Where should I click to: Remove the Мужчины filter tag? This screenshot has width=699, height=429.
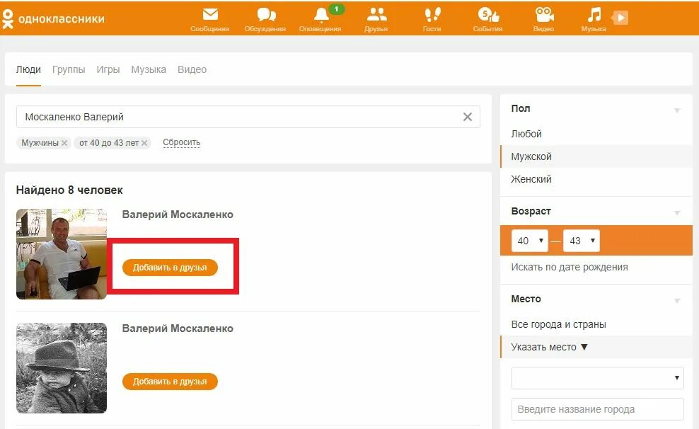[x=64, y=143]
